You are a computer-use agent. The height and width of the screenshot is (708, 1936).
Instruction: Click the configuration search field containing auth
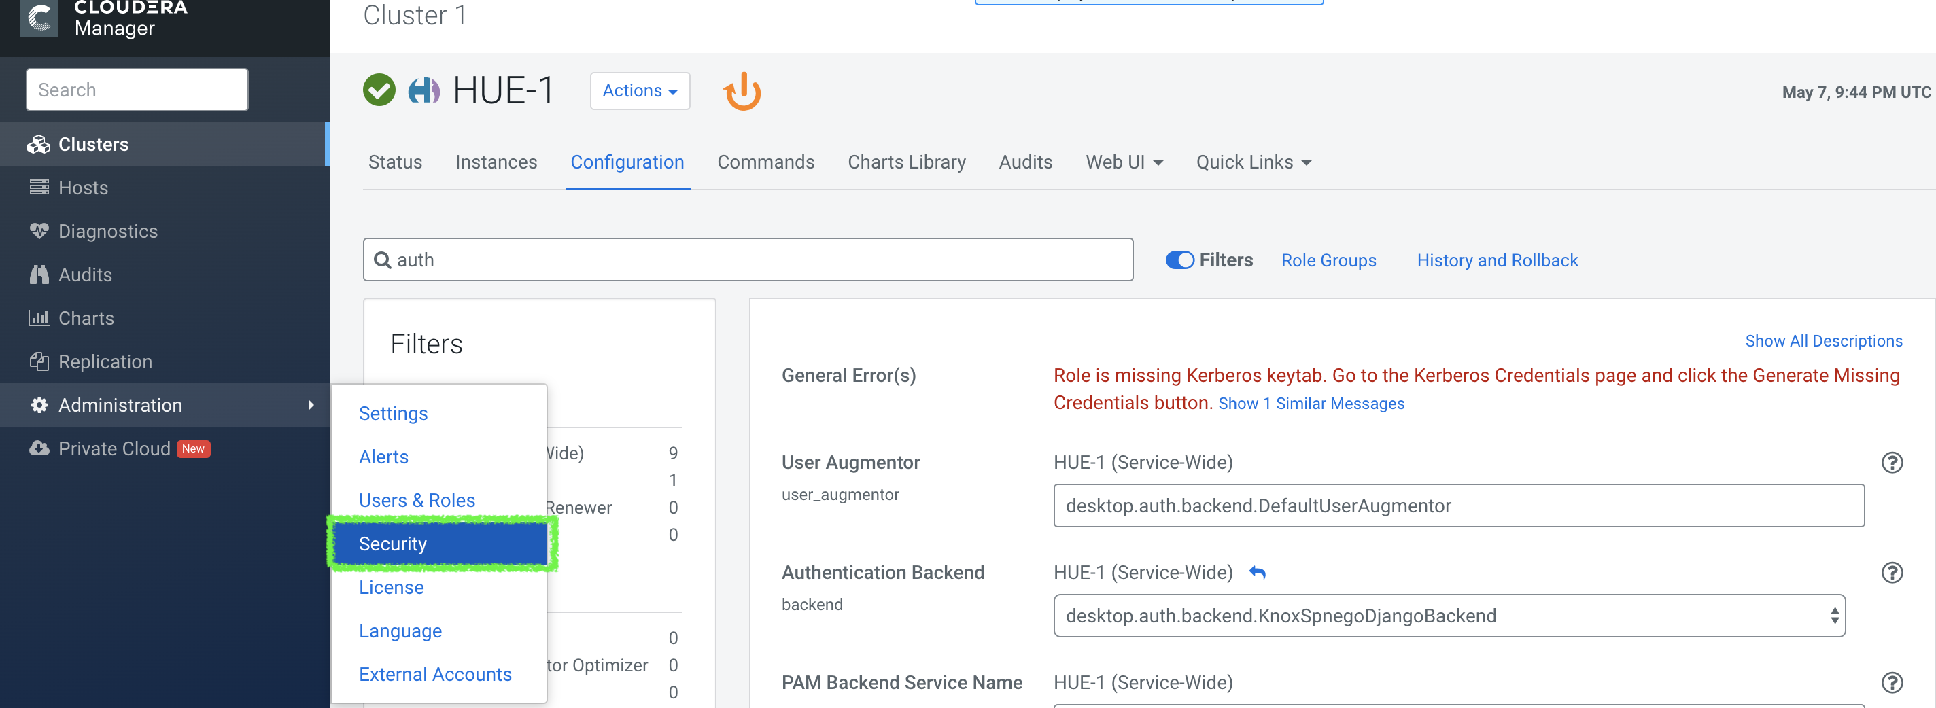pos(752,260)
